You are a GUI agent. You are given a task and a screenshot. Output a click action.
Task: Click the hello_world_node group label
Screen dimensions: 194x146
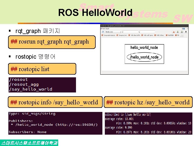point(144,48)
